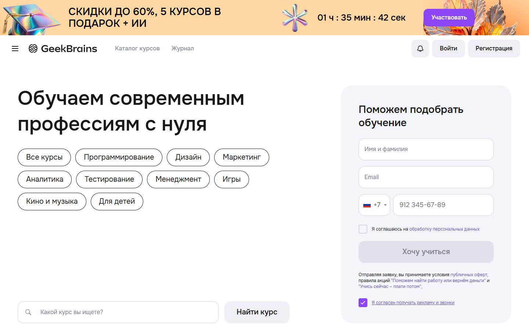Select the Менеджмент category
Screen dimensions: 529x331
179,179
